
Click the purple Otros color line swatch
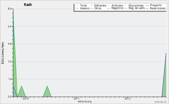tap(91, 8)
